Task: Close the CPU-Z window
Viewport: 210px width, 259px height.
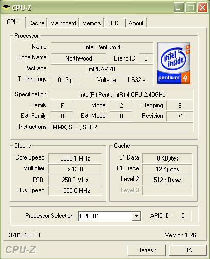Action: point(202,8)
